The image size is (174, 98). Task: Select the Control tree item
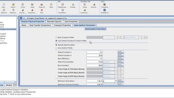pos(3,34)
